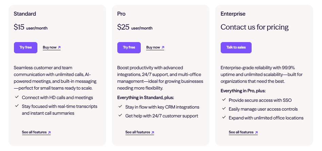
Task: Click Talk to sales in Enterprise plan
Action: click(236, 48)
